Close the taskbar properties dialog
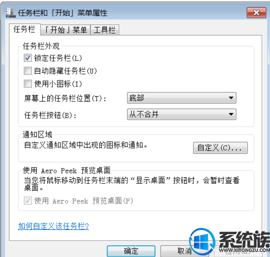This screenshot has width=270, height=257. (x=256, y=12)
